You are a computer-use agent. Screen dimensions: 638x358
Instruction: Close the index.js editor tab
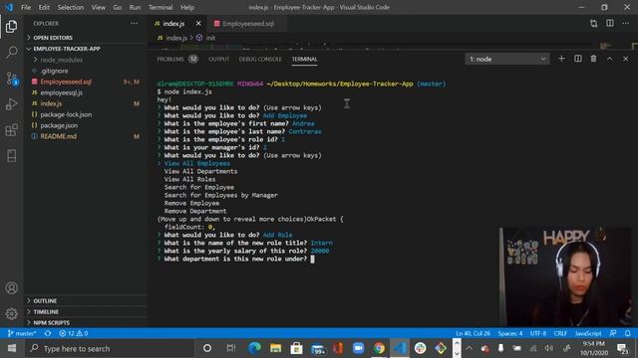coord(198,24)
